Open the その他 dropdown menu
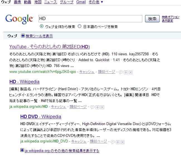The image size is (181, 155). tap(96, 2)
